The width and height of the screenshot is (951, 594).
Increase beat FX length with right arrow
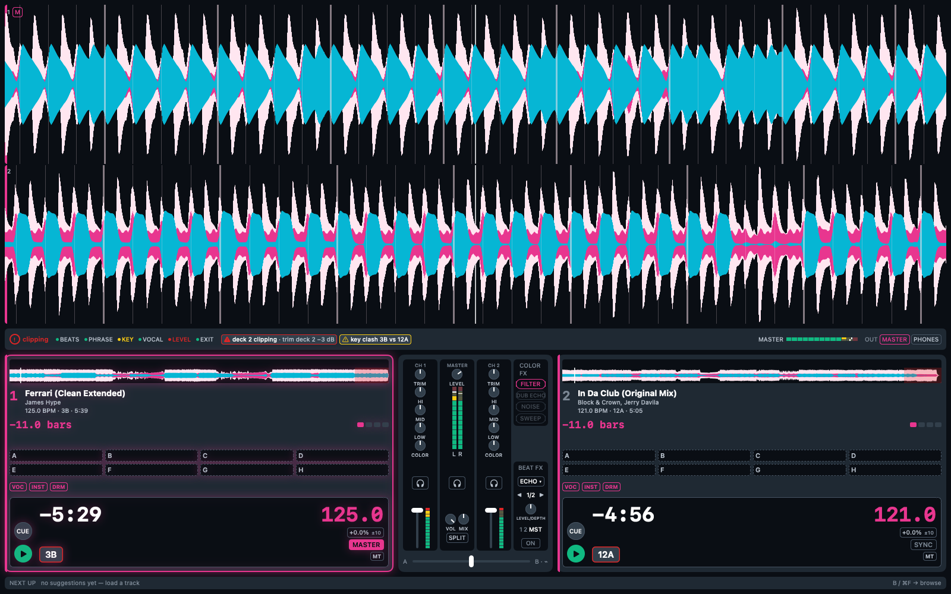[x=541, y=495]
